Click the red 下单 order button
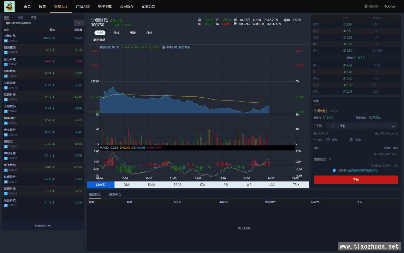This screenshot has height=253, width=404. [356, 180]
